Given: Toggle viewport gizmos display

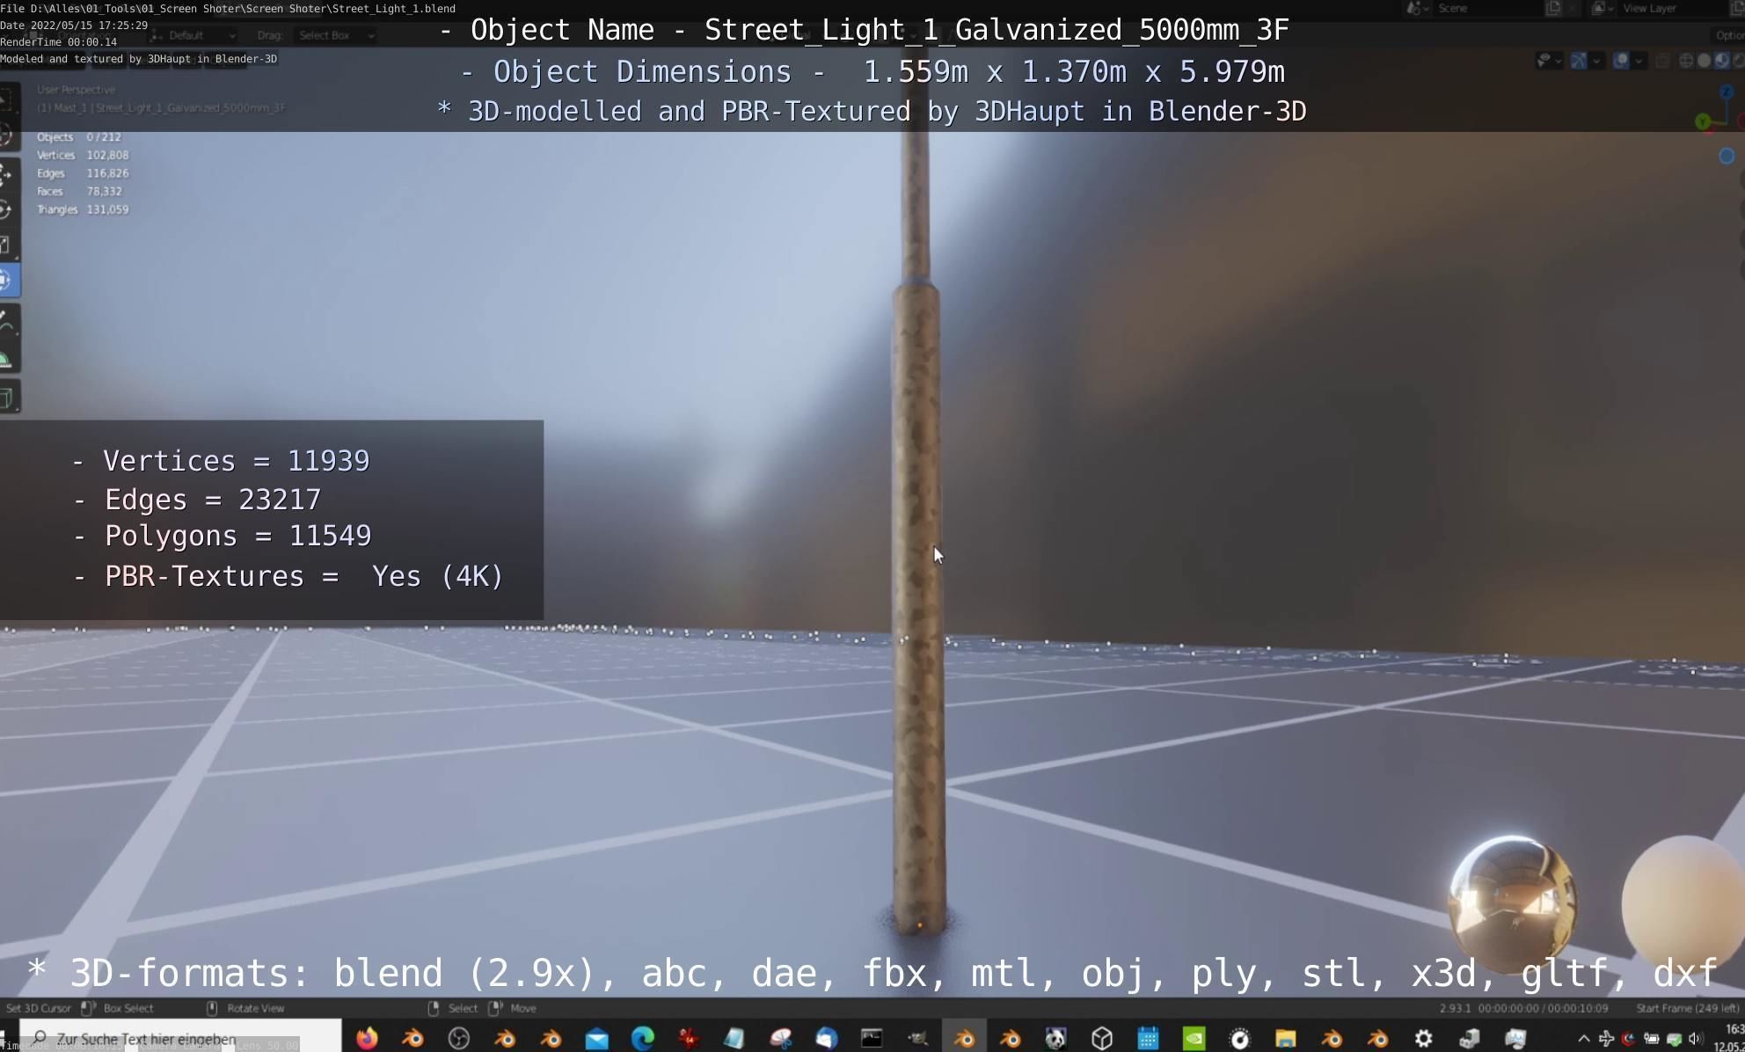Looking at the screenshot, I should click(1579, 61).
